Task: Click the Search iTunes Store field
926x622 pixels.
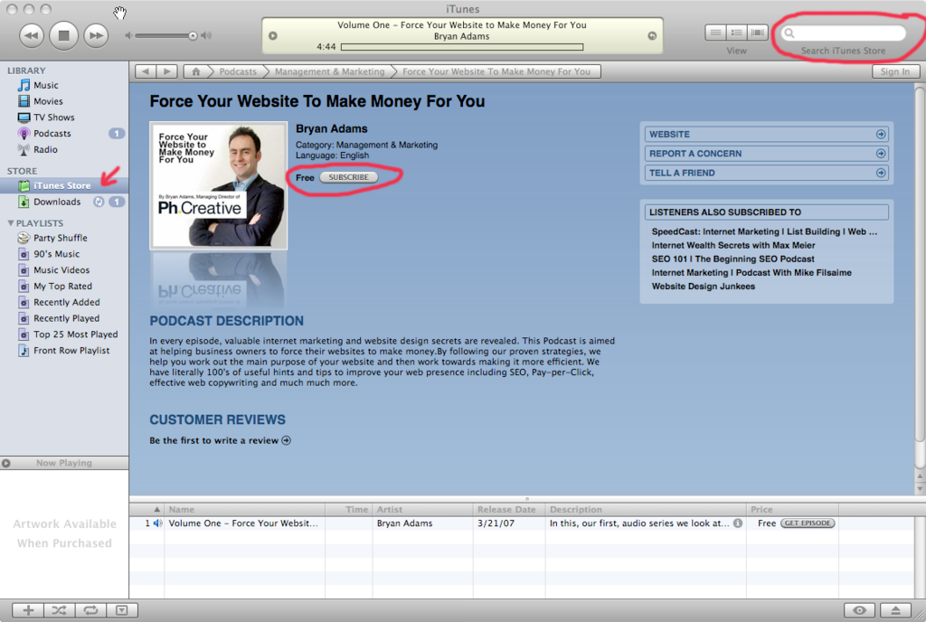Action: (844, 33)
